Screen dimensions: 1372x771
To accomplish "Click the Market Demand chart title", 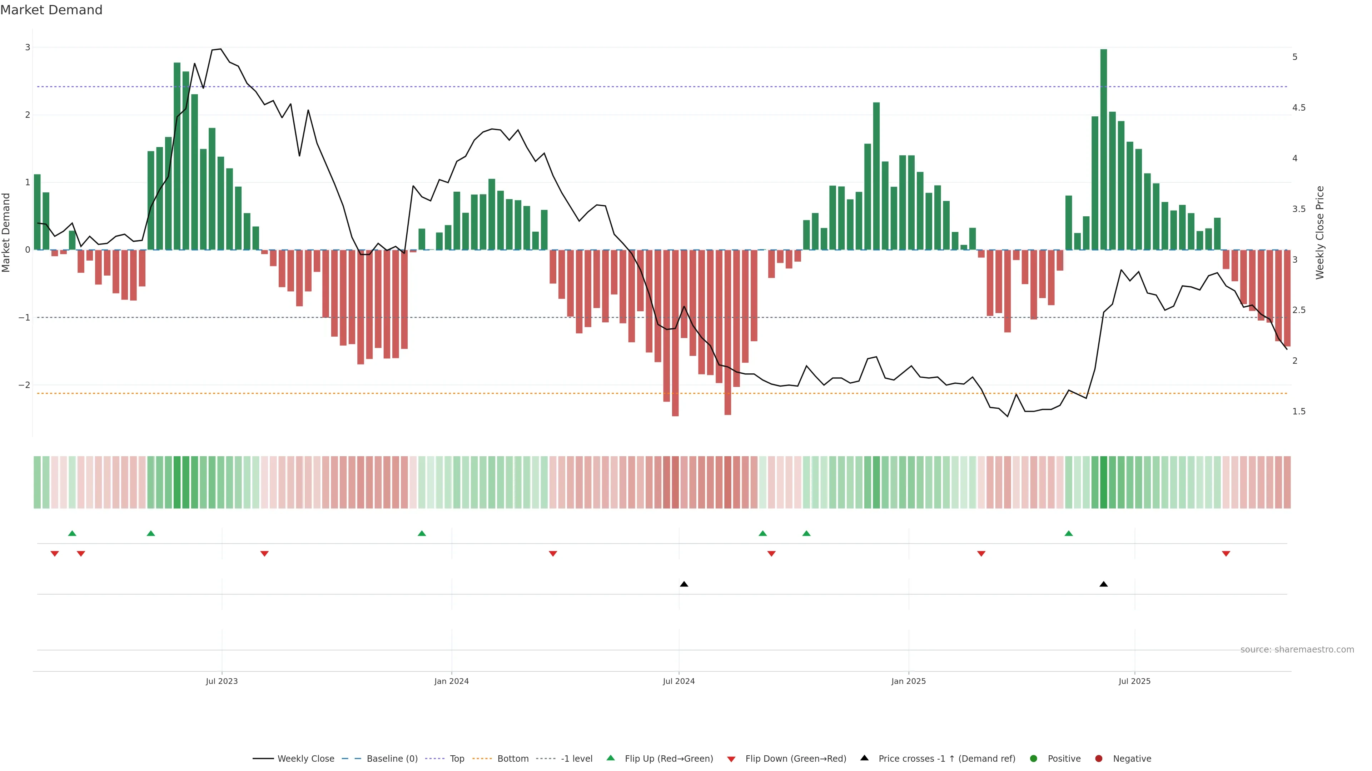I will pyautogui.click(x=51, y=10).
